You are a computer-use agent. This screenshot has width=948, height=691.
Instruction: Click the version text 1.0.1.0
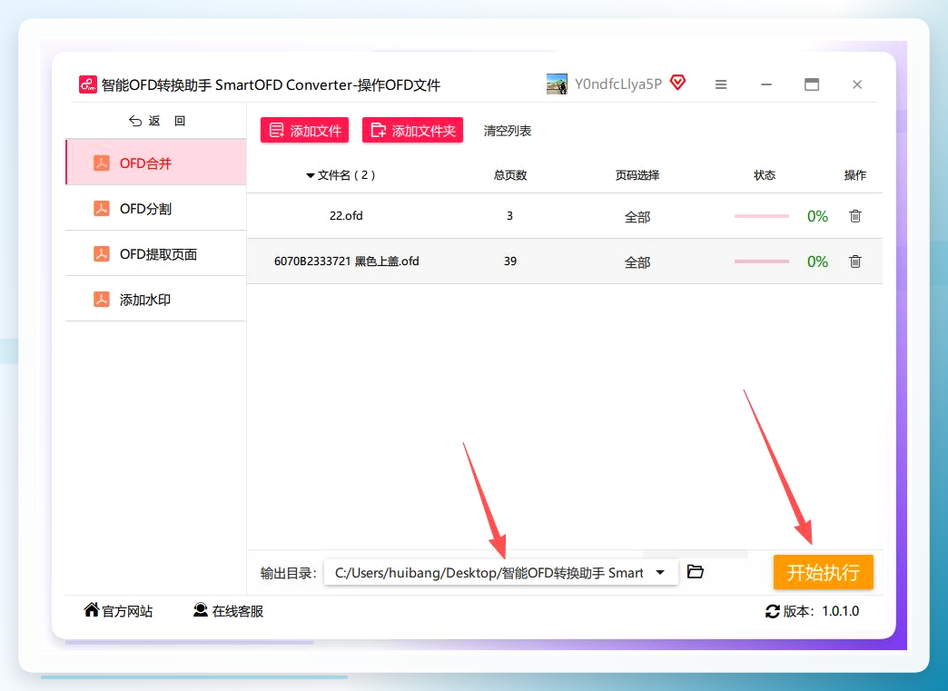(x=840, y=611)
